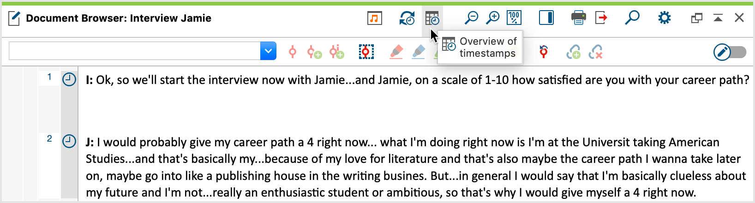Export the document with arrow icon

click(x=601, y=18)
